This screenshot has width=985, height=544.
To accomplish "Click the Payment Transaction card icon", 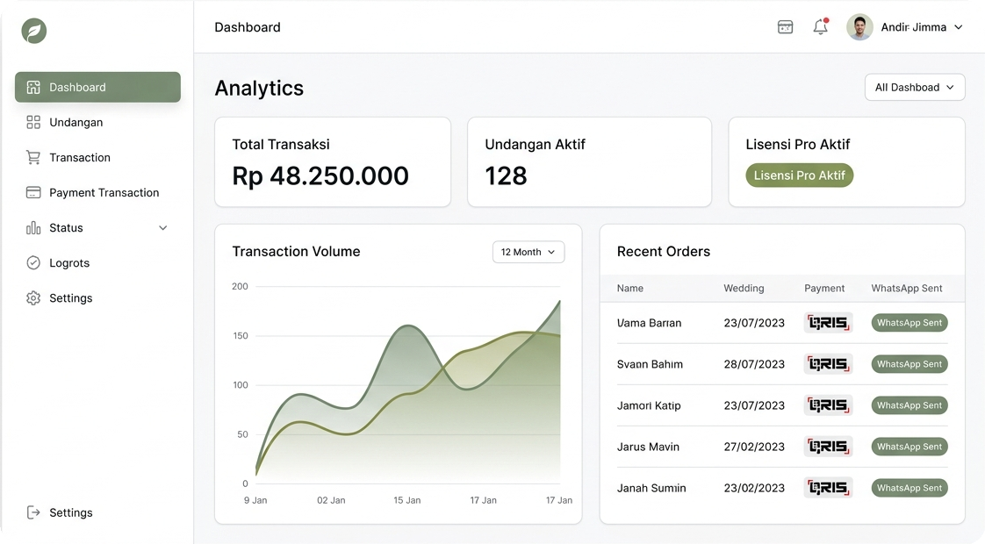I will pos(33,193).
